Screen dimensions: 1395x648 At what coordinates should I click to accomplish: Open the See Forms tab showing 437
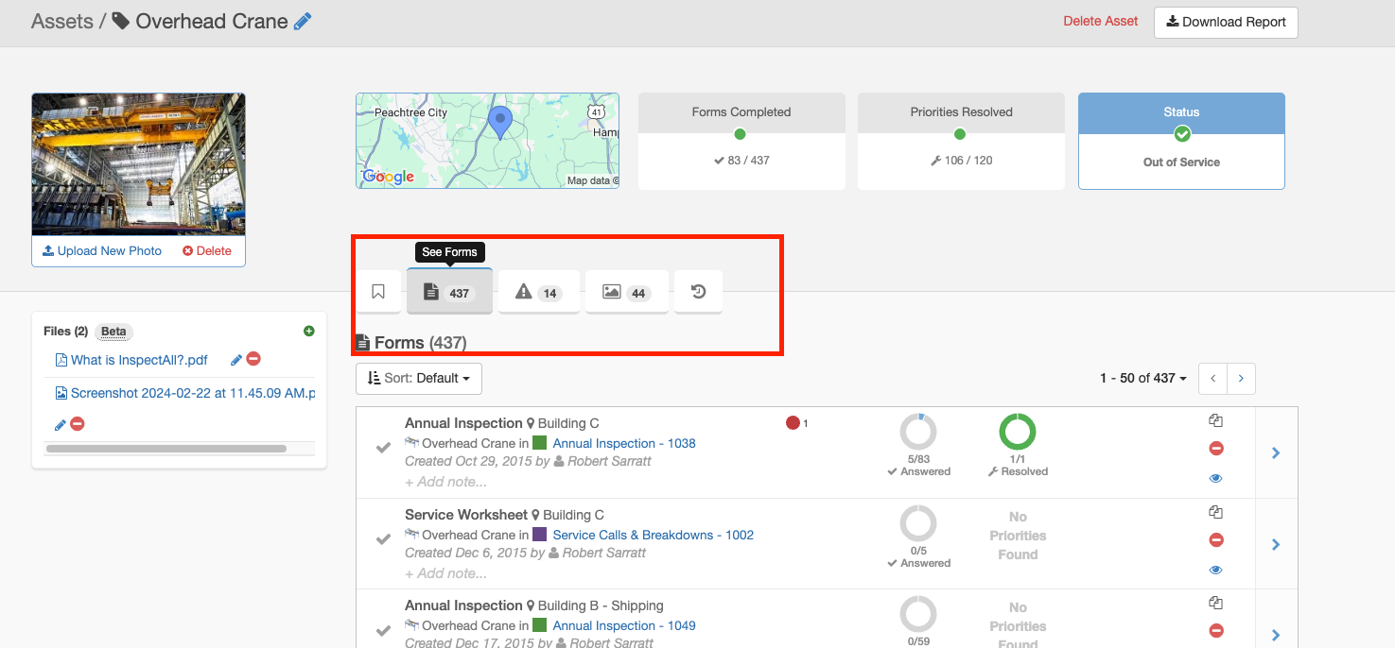(449, 292)
